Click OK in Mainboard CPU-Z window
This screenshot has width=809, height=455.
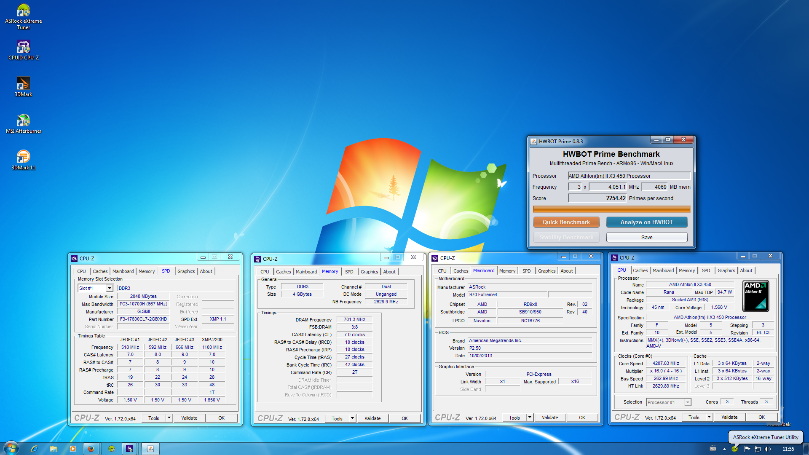[582, 418]
